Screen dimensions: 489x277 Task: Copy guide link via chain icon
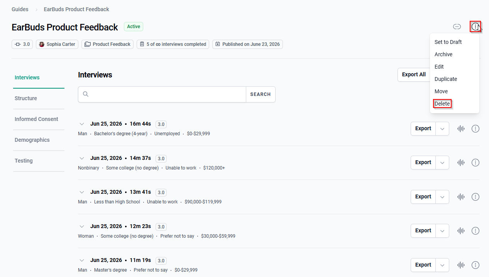pyautogui.click(x=457, y=27)
